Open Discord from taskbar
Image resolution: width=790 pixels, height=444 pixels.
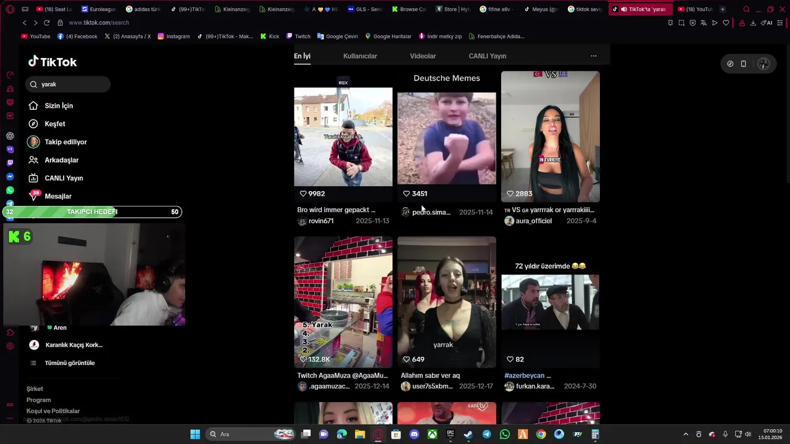click(414, 434)
